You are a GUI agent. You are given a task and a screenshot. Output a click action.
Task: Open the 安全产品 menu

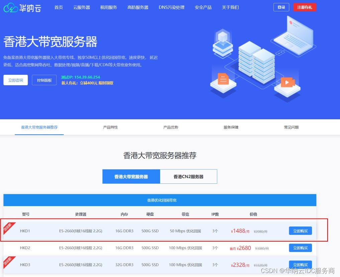tap(203, 7)
